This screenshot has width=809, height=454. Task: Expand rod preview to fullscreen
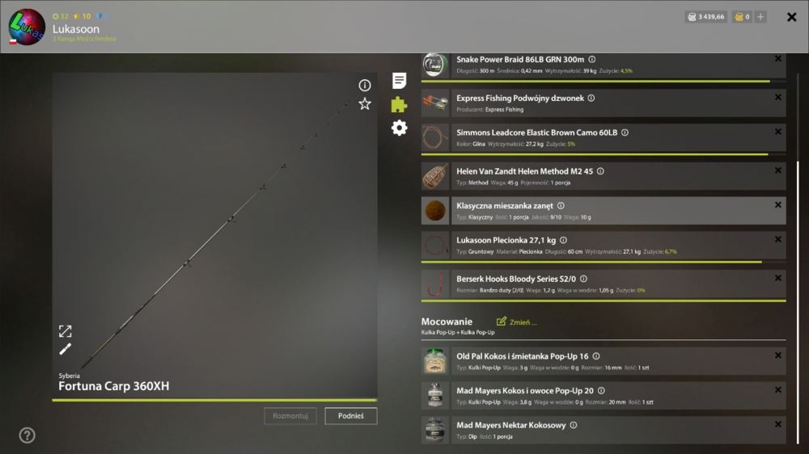[66, 331]
